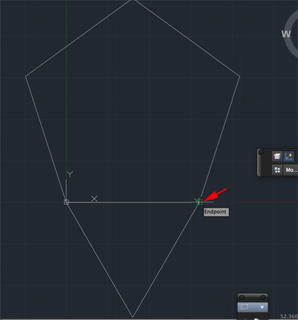Toggle the Dynamic UCS icon
Viewport: 298px width, 320px height.
pyautogui.click(x=288, y=156)
